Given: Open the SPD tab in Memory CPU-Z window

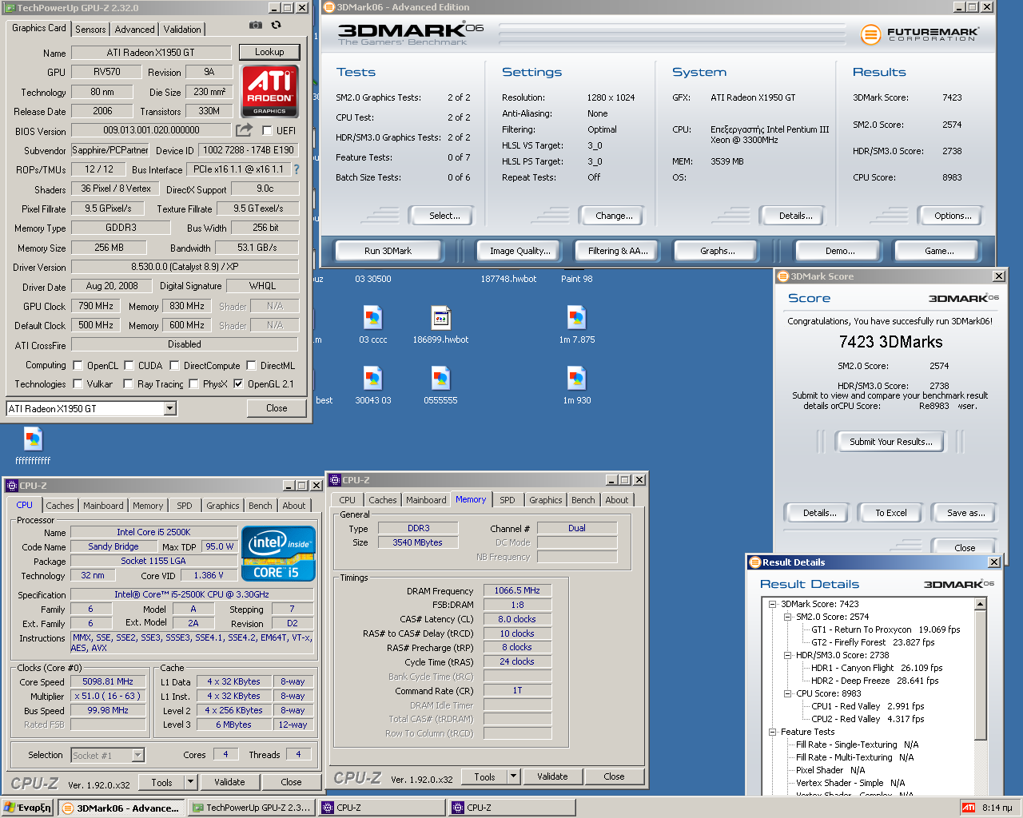Looking at the screenshot, I should tap(508, 500).
